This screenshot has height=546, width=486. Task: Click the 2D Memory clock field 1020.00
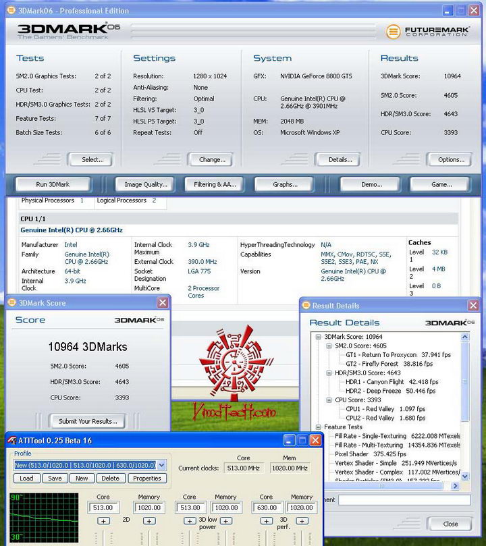click(149, 508)
